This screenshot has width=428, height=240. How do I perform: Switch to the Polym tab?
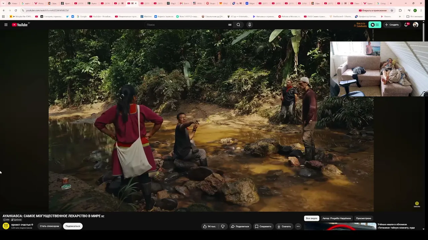[250, 3]
